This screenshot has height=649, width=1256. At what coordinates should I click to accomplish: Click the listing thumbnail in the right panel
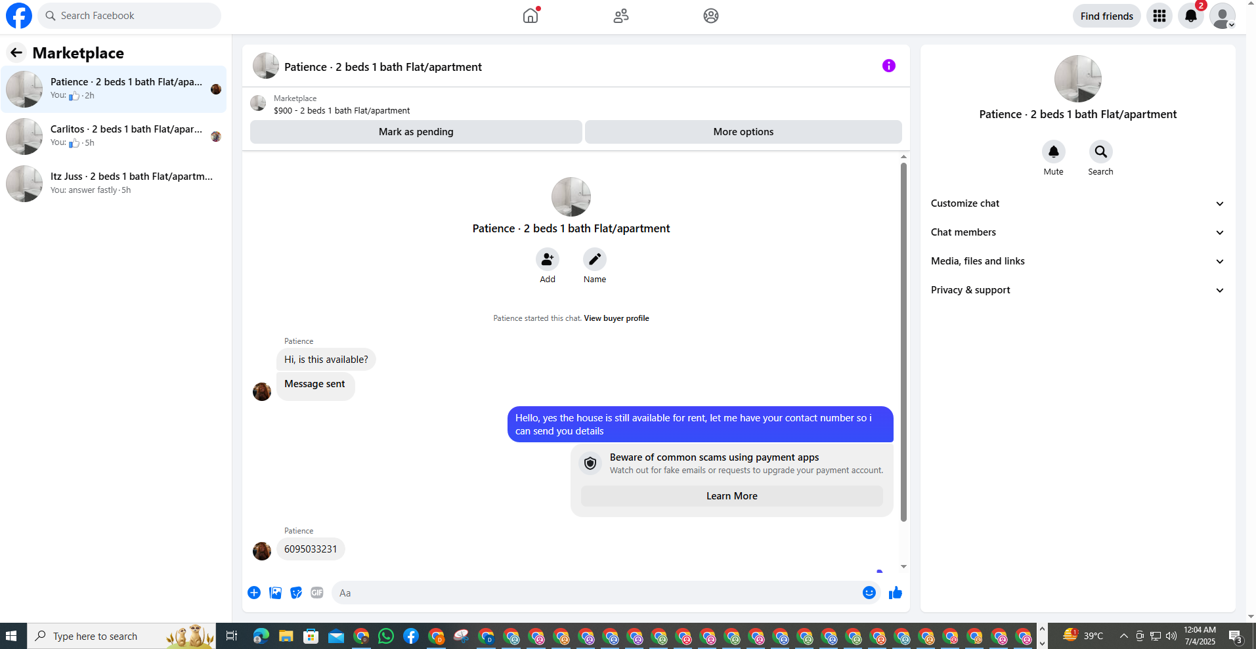(x=1077, y=79)
